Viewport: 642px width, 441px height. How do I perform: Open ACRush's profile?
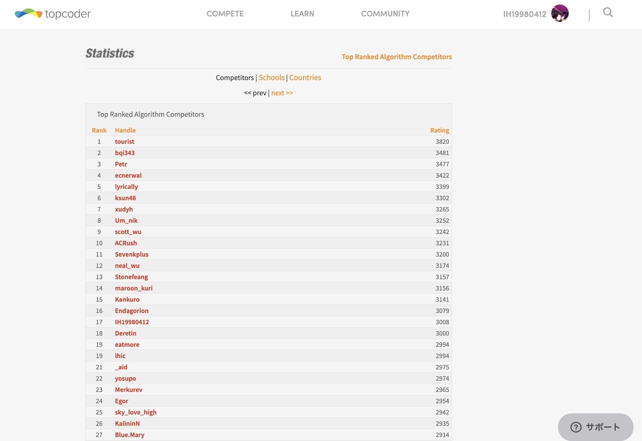(126, 243)
